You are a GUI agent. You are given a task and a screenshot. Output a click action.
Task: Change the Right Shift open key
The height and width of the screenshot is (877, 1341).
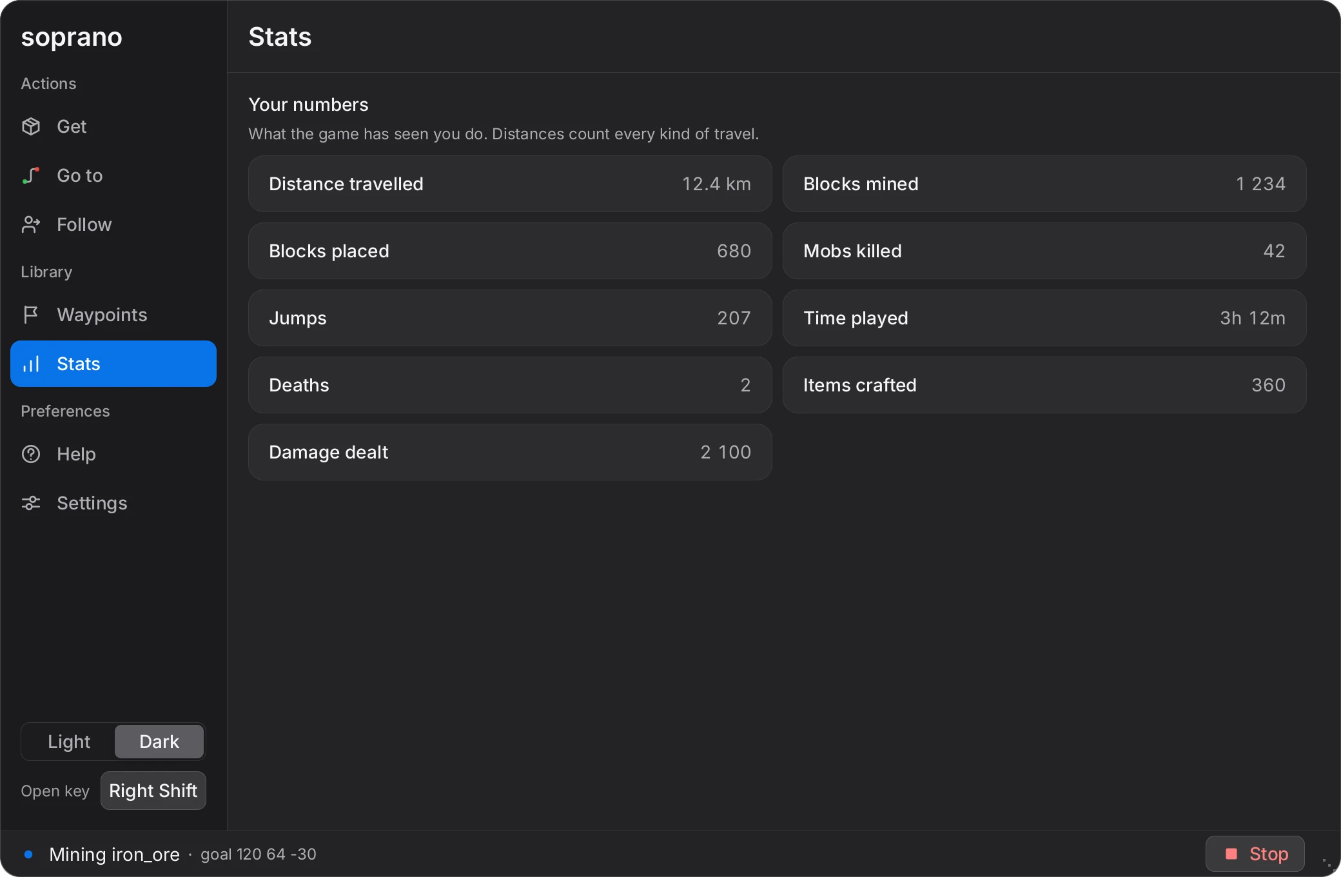pos(153,791)
